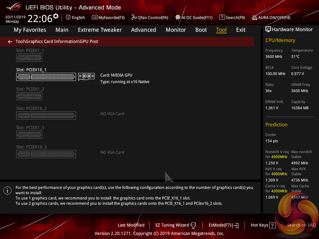Click the NVIDIA graphics card icon
Viewport: 319px width, 239px height.
(87, 77)
